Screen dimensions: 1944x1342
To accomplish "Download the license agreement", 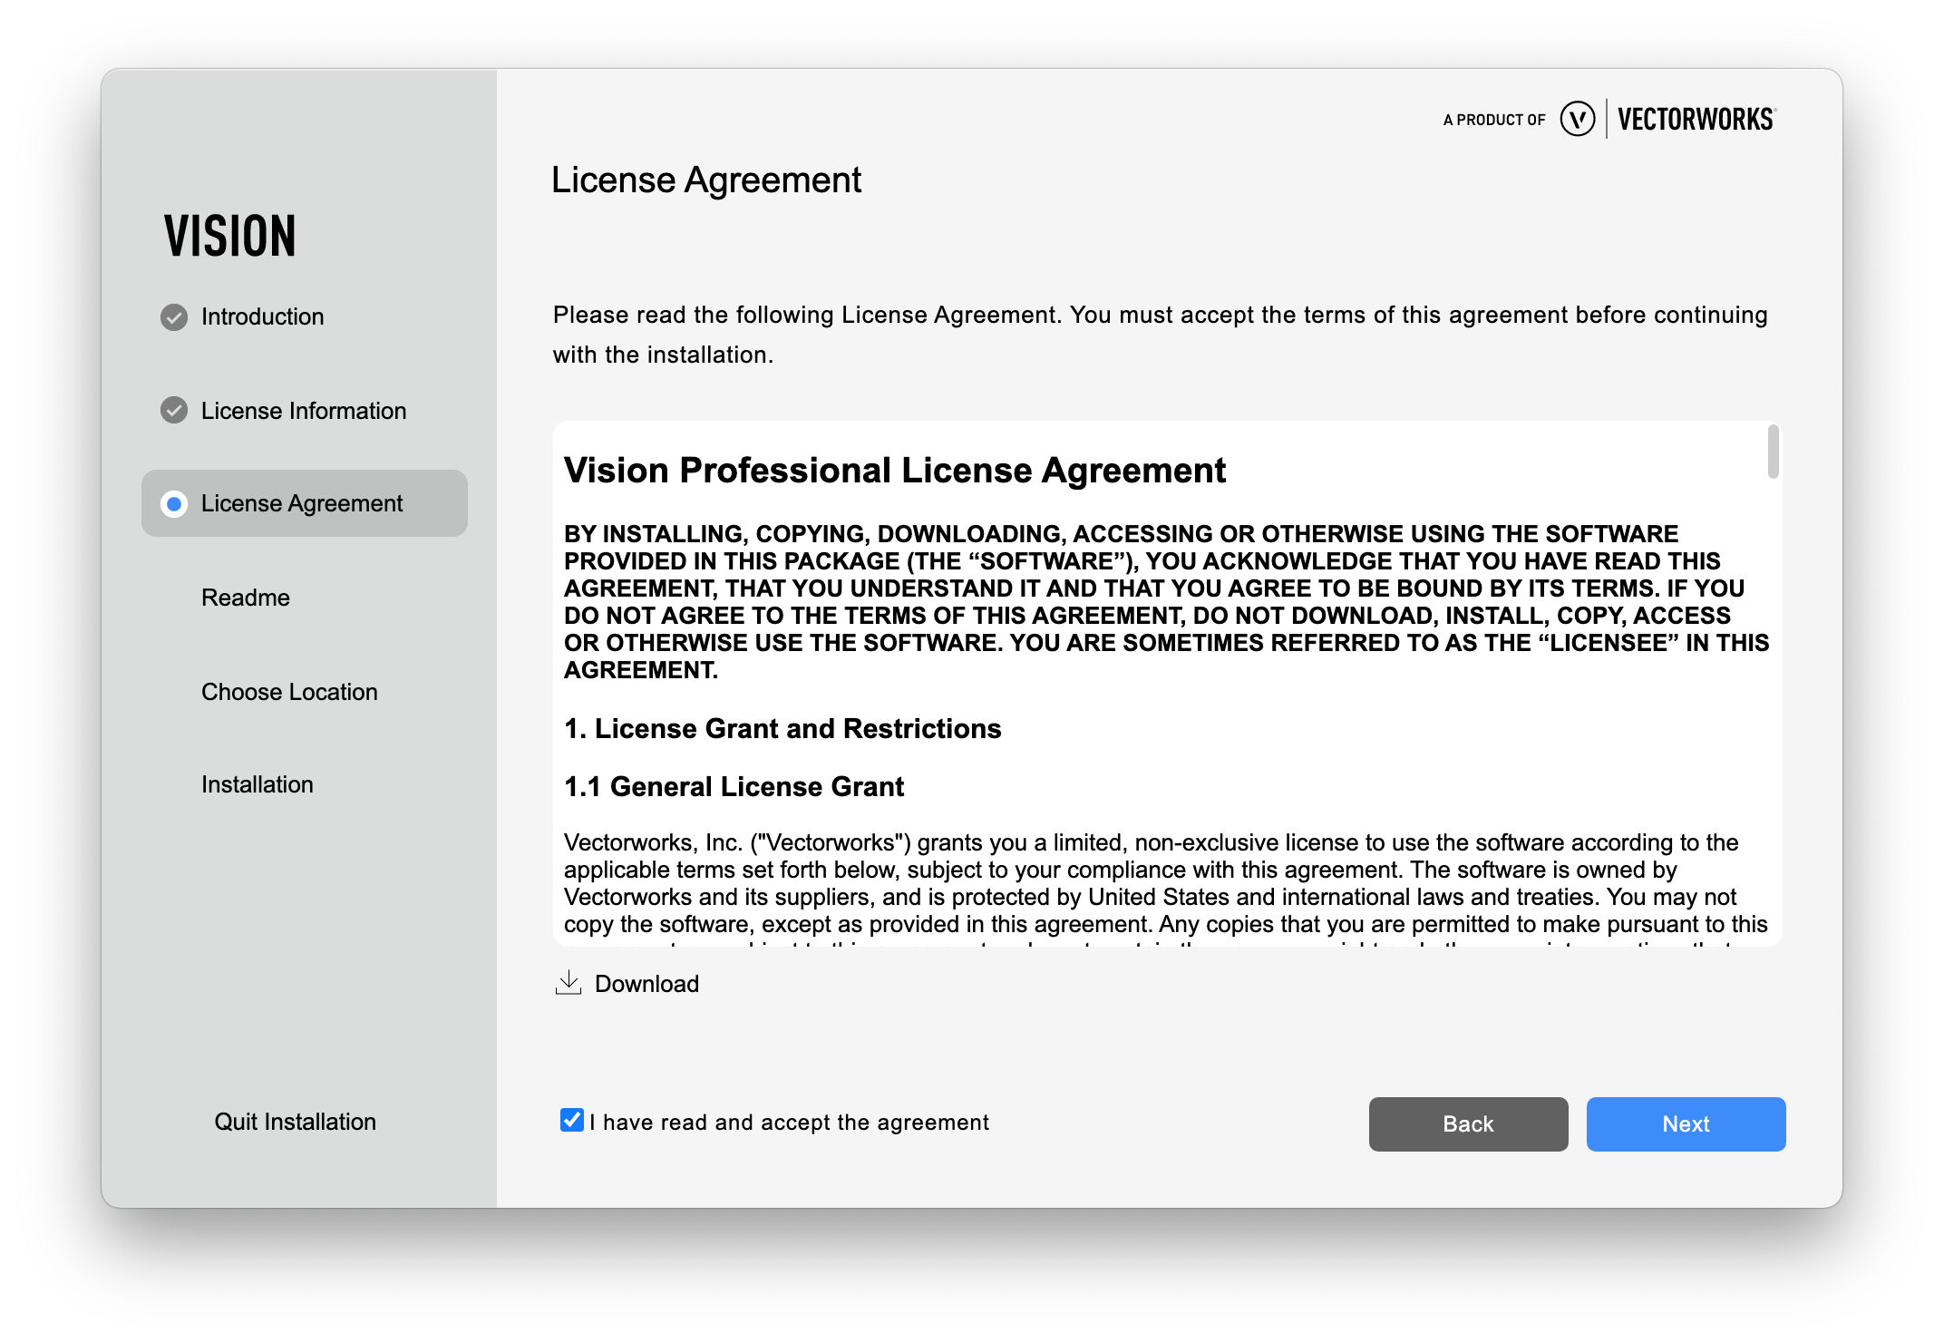I will click(627, 984).
